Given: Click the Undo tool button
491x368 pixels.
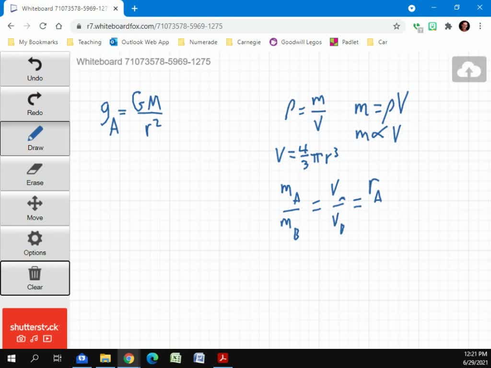Looking at the screenshot, I should [x=35, y=69].
